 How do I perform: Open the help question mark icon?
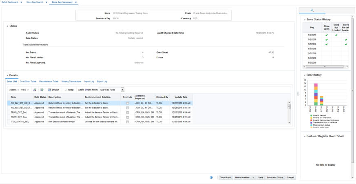(x=211, y=177)
